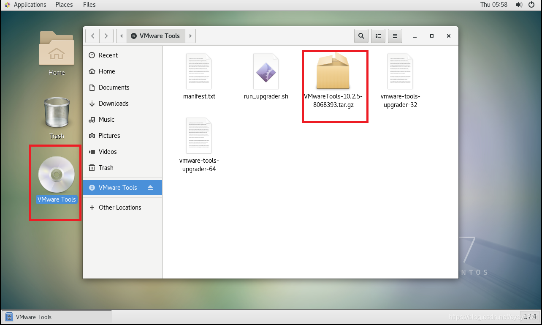
Task: Click the music note icon beside Music
Action: click(x=92, y=120)
